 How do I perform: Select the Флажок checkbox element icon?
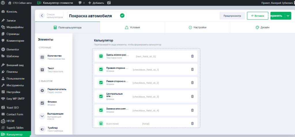42,103
